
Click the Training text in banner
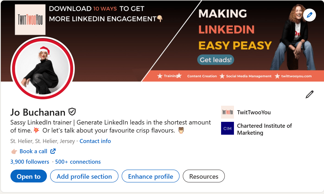[x=170, y=76]
